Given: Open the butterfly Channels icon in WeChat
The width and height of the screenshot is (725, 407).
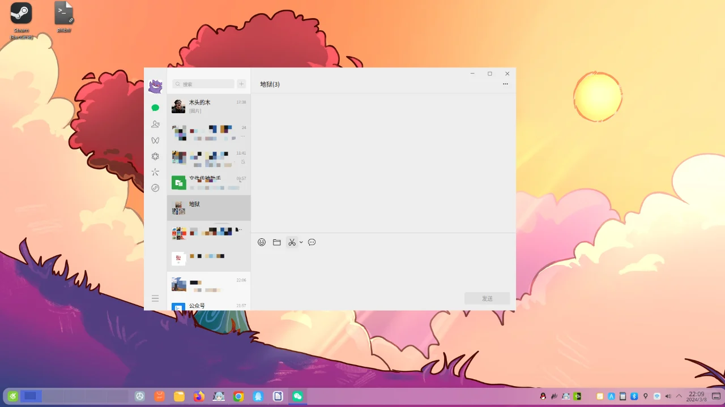Looking at the screenshot, I should (x=155, y=140).
